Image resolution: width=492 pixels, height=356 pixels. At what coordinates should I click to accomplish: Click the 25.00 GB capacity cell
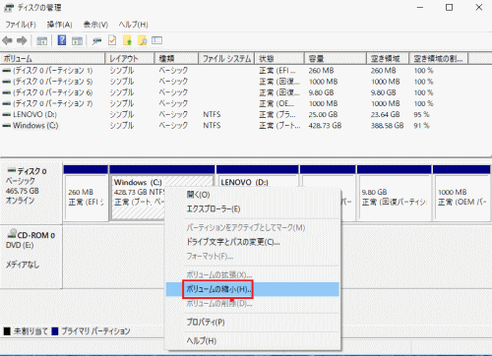323,115
